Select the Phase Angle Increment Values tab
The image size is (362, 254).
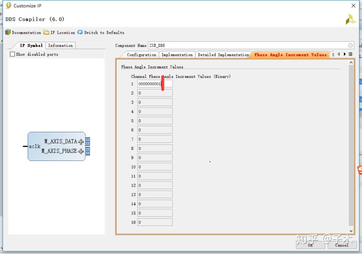point(291,55)
